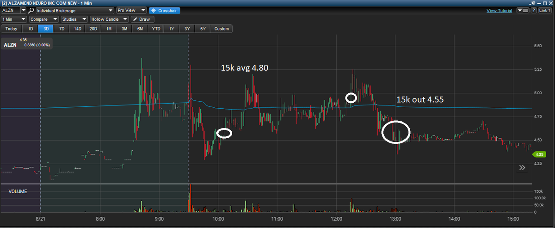Select the 1M range tab
Screen dimensions: 555x228
coord(109,29)
